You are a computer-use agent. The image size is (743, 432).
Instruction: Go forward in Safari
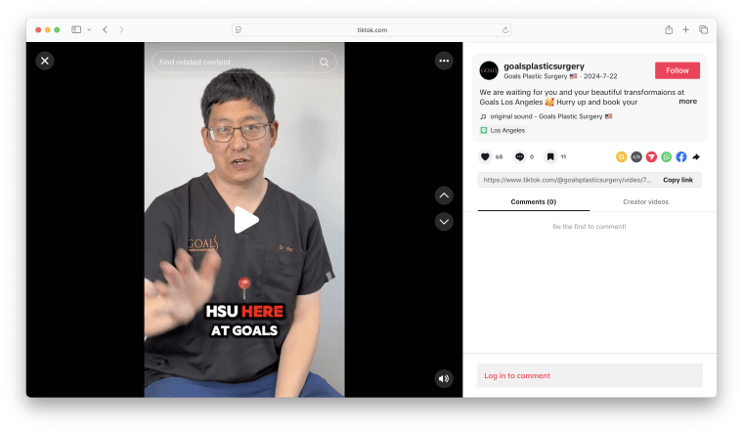121,29
